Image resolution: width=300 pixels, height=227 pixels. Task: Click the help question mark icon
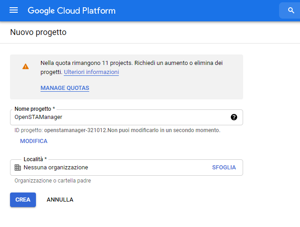(x=234, y=117)
